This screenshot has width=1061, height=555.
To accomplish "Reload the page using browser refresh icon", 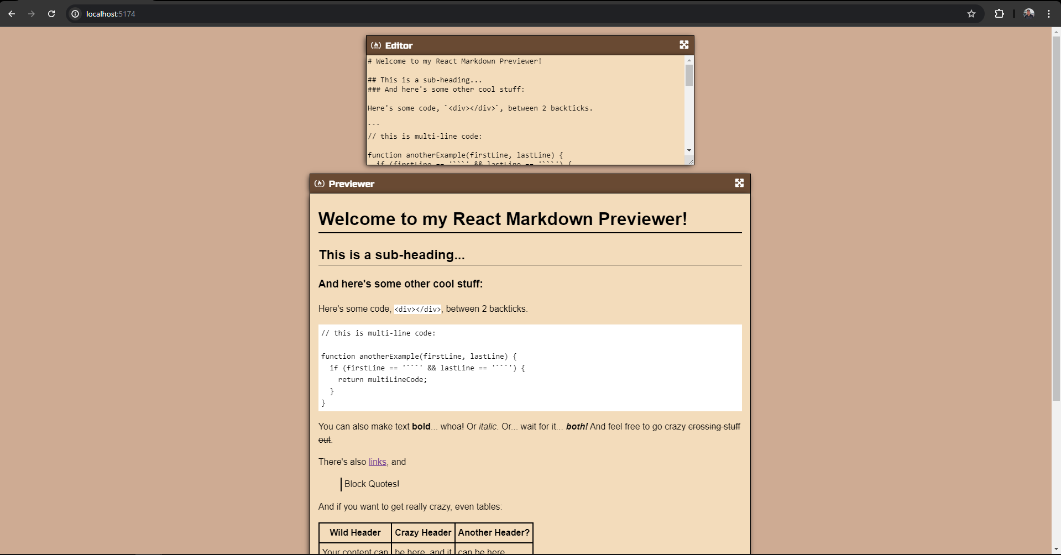I will tap(51, 14).
